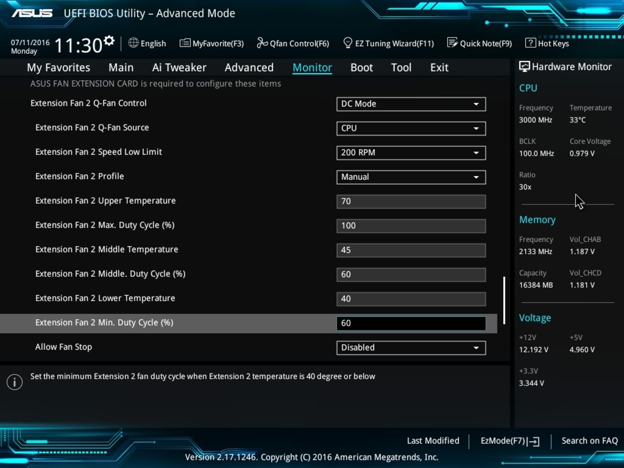Switch to EzMode(F7)

(x=510, y=441)
